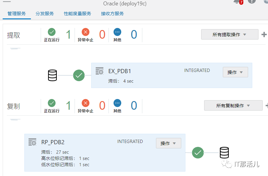Click the other count 0 in 提取
This screenshot has height=176, width=268.
(134, 34)
